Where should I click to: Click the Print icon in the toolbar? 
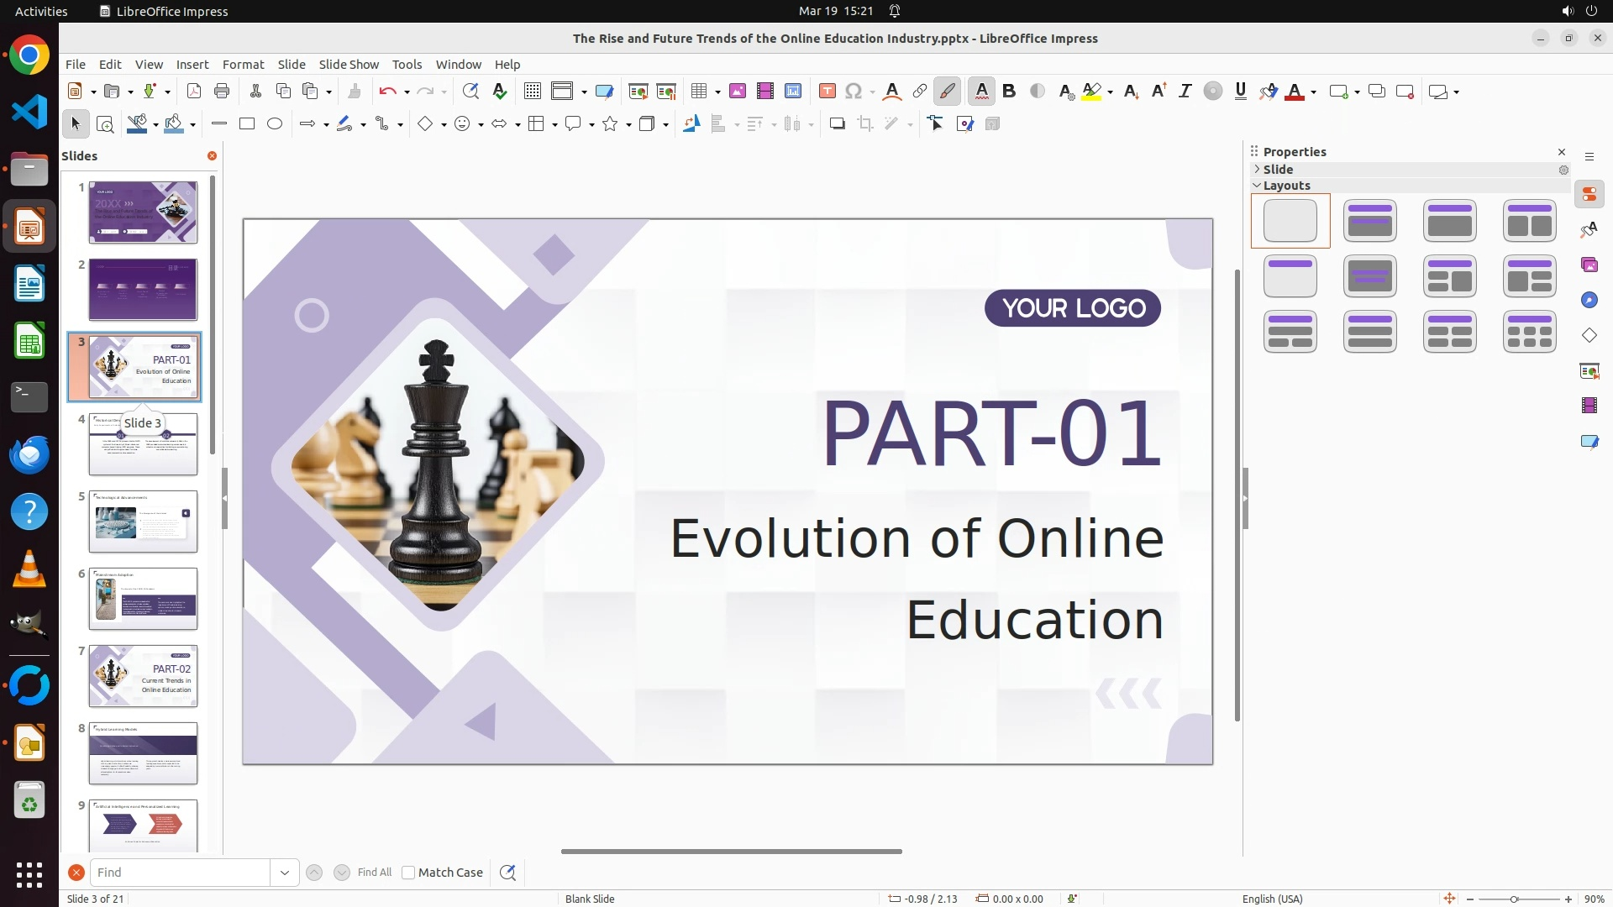[x=222, y=92]
